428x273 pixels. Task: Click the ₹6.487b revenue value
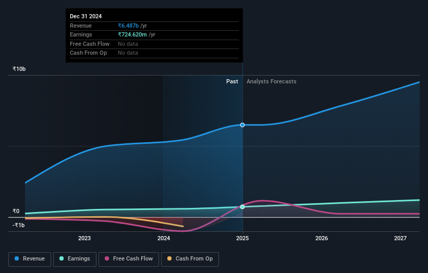pyautogui.click(x=128, y=26)
